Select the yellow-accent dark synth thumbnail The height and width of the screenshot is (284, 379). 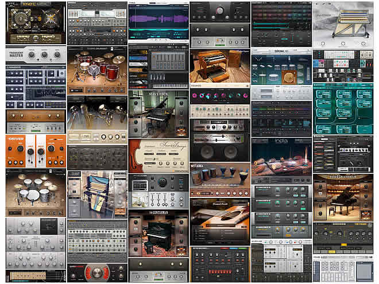(x=343, y=238)
